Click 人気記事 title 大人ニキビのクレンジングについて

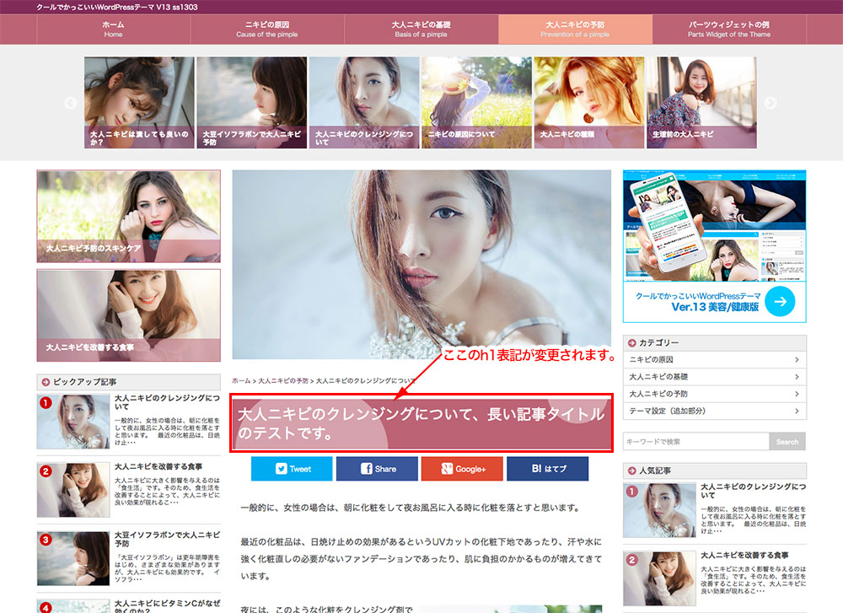pyautogui.click(x=753, y=491)
